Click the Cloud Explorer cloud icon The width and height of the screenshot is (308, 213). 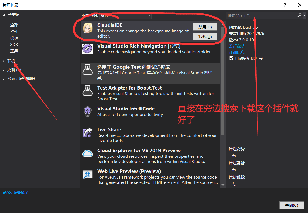88,153
